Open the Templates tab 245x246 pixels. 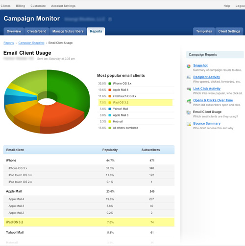(204, 31)
